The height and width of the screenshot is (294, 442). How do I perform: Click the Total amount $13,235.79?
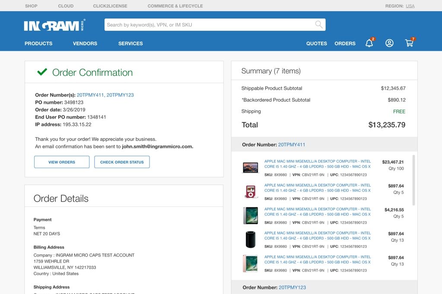click(x=387, y=125)
